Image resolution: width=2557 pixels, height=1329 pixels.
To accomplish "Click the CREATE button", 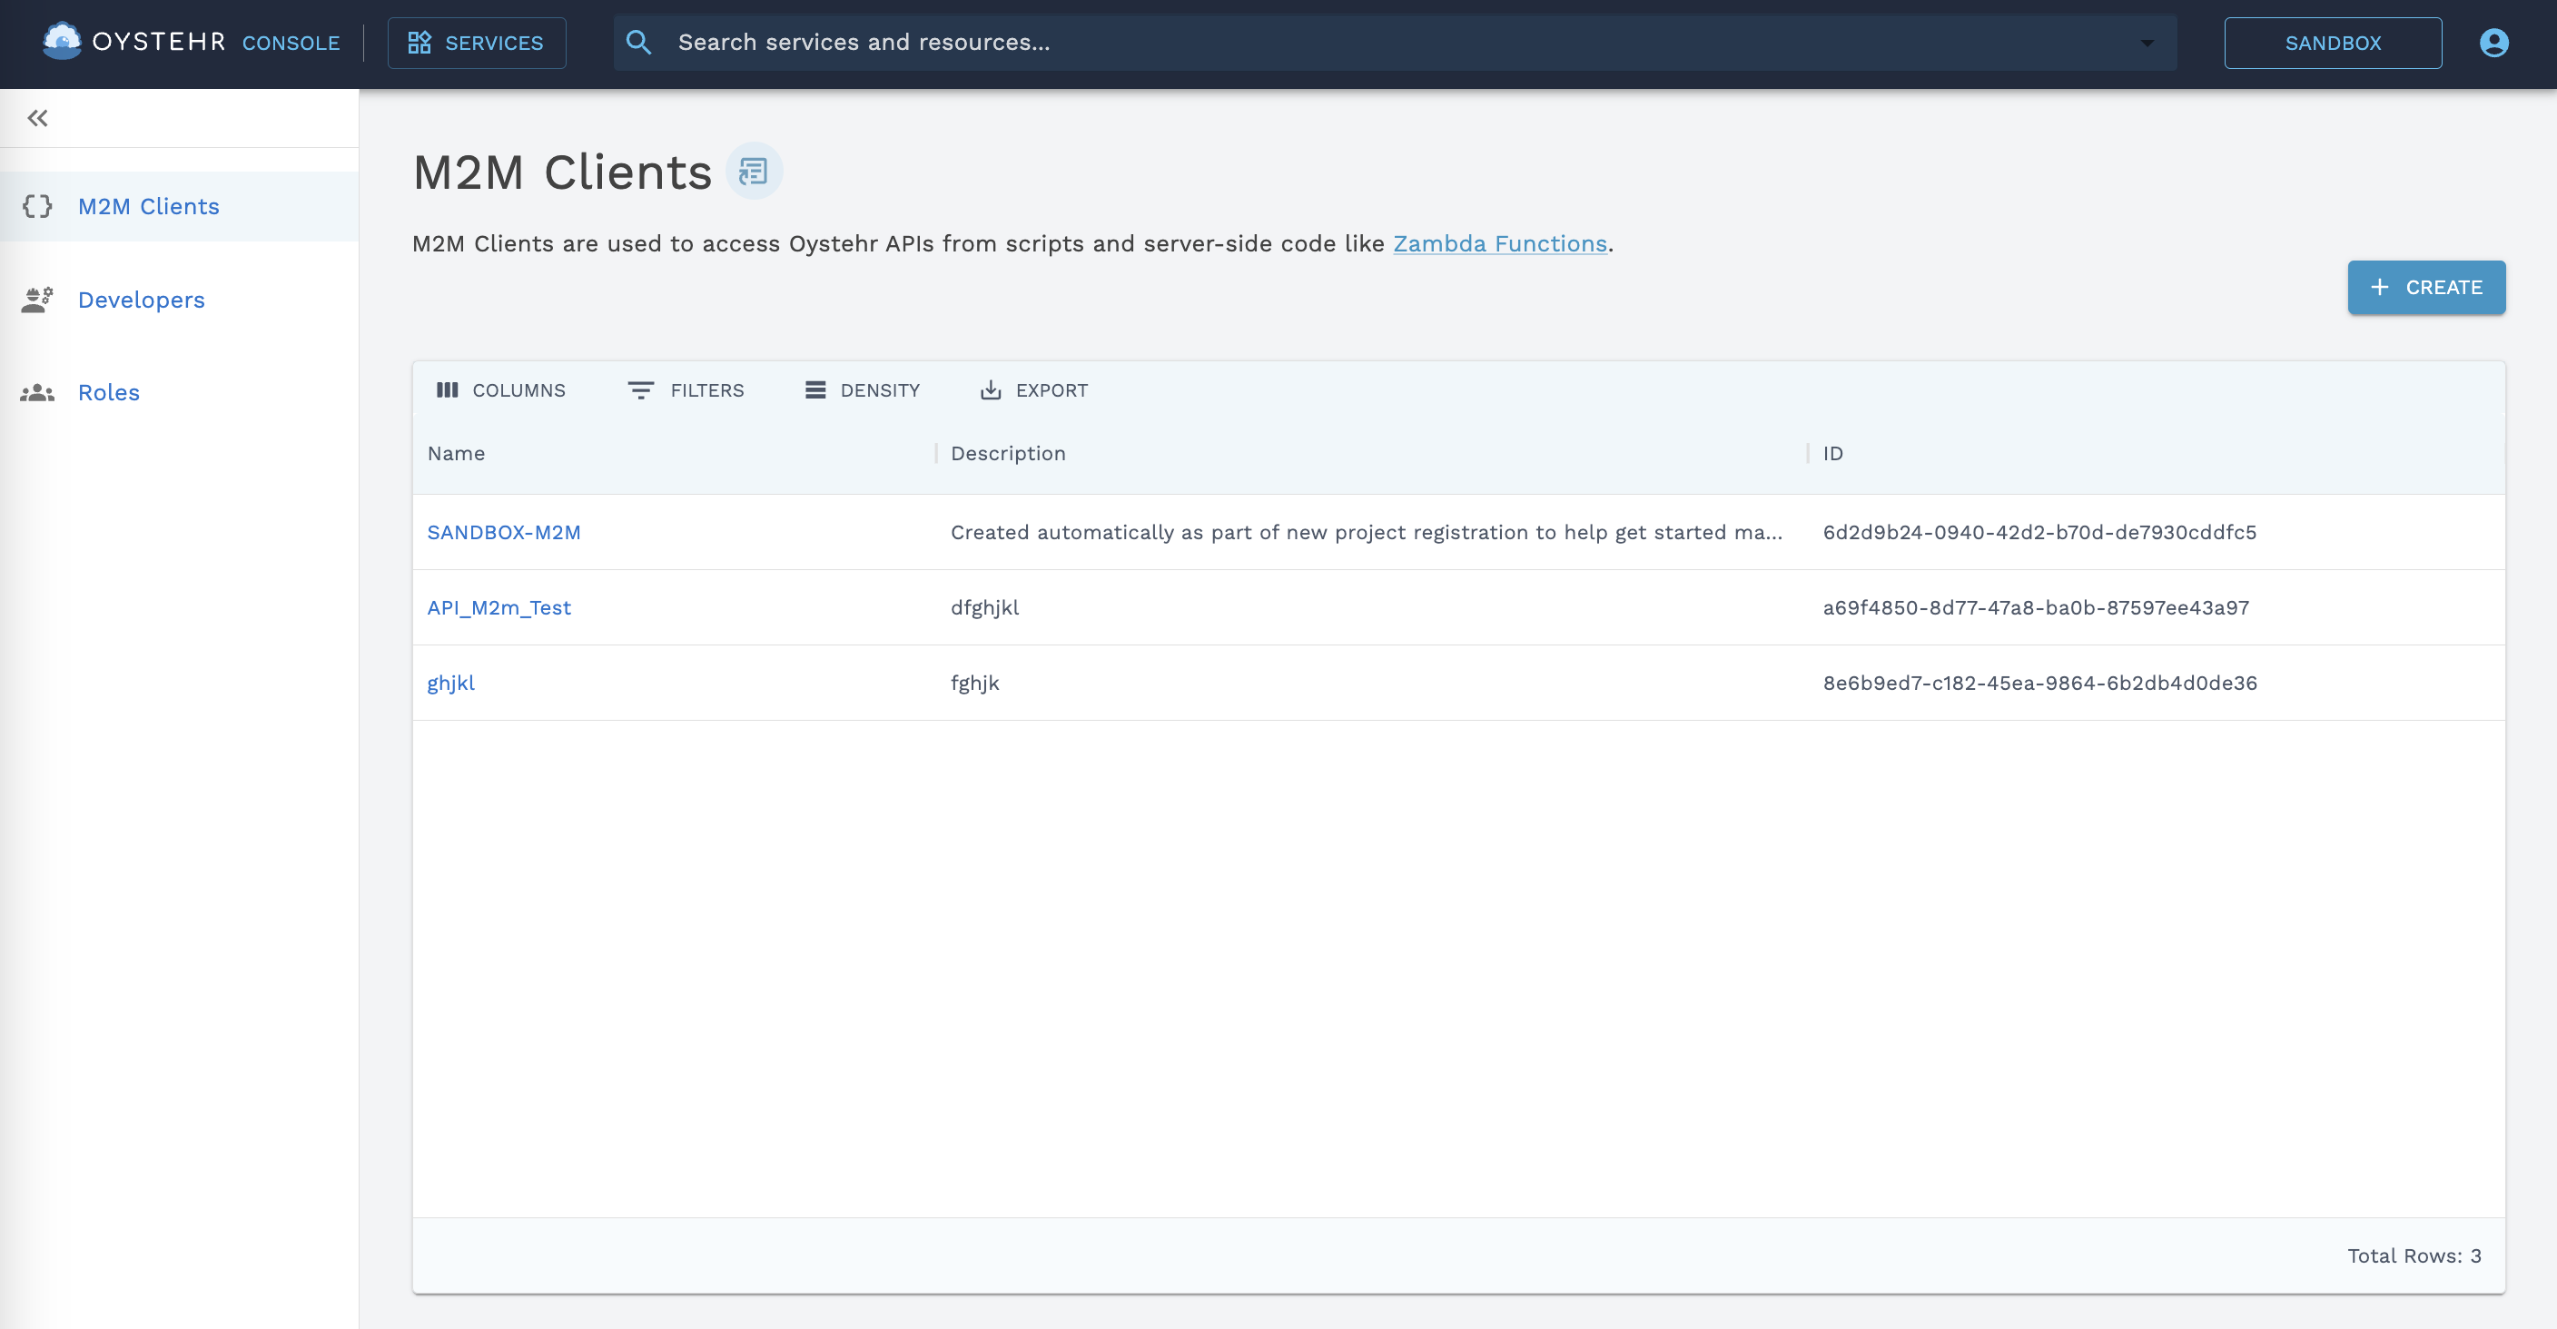I will (x=2427, y=288).
